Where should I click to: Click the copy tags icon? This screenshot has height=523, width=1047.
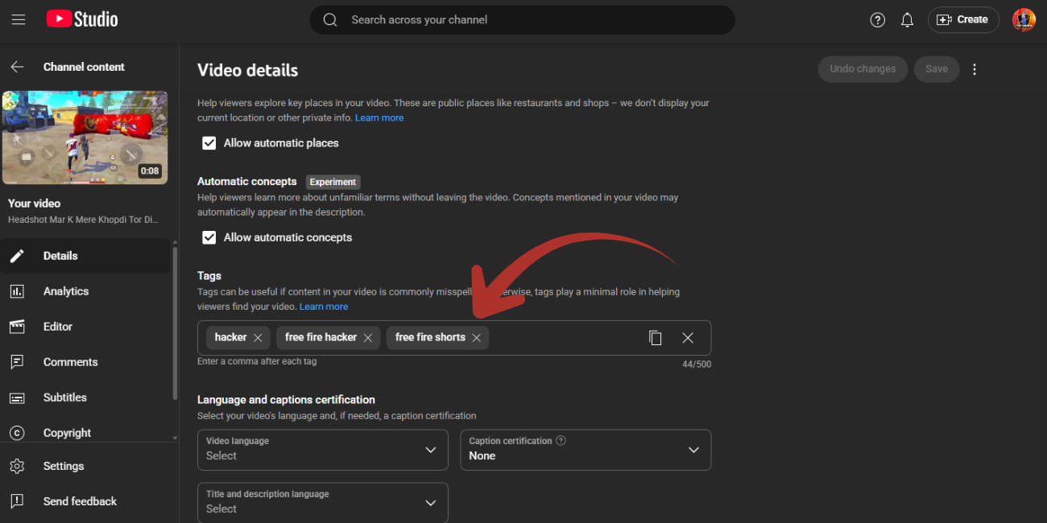[656, 337]
